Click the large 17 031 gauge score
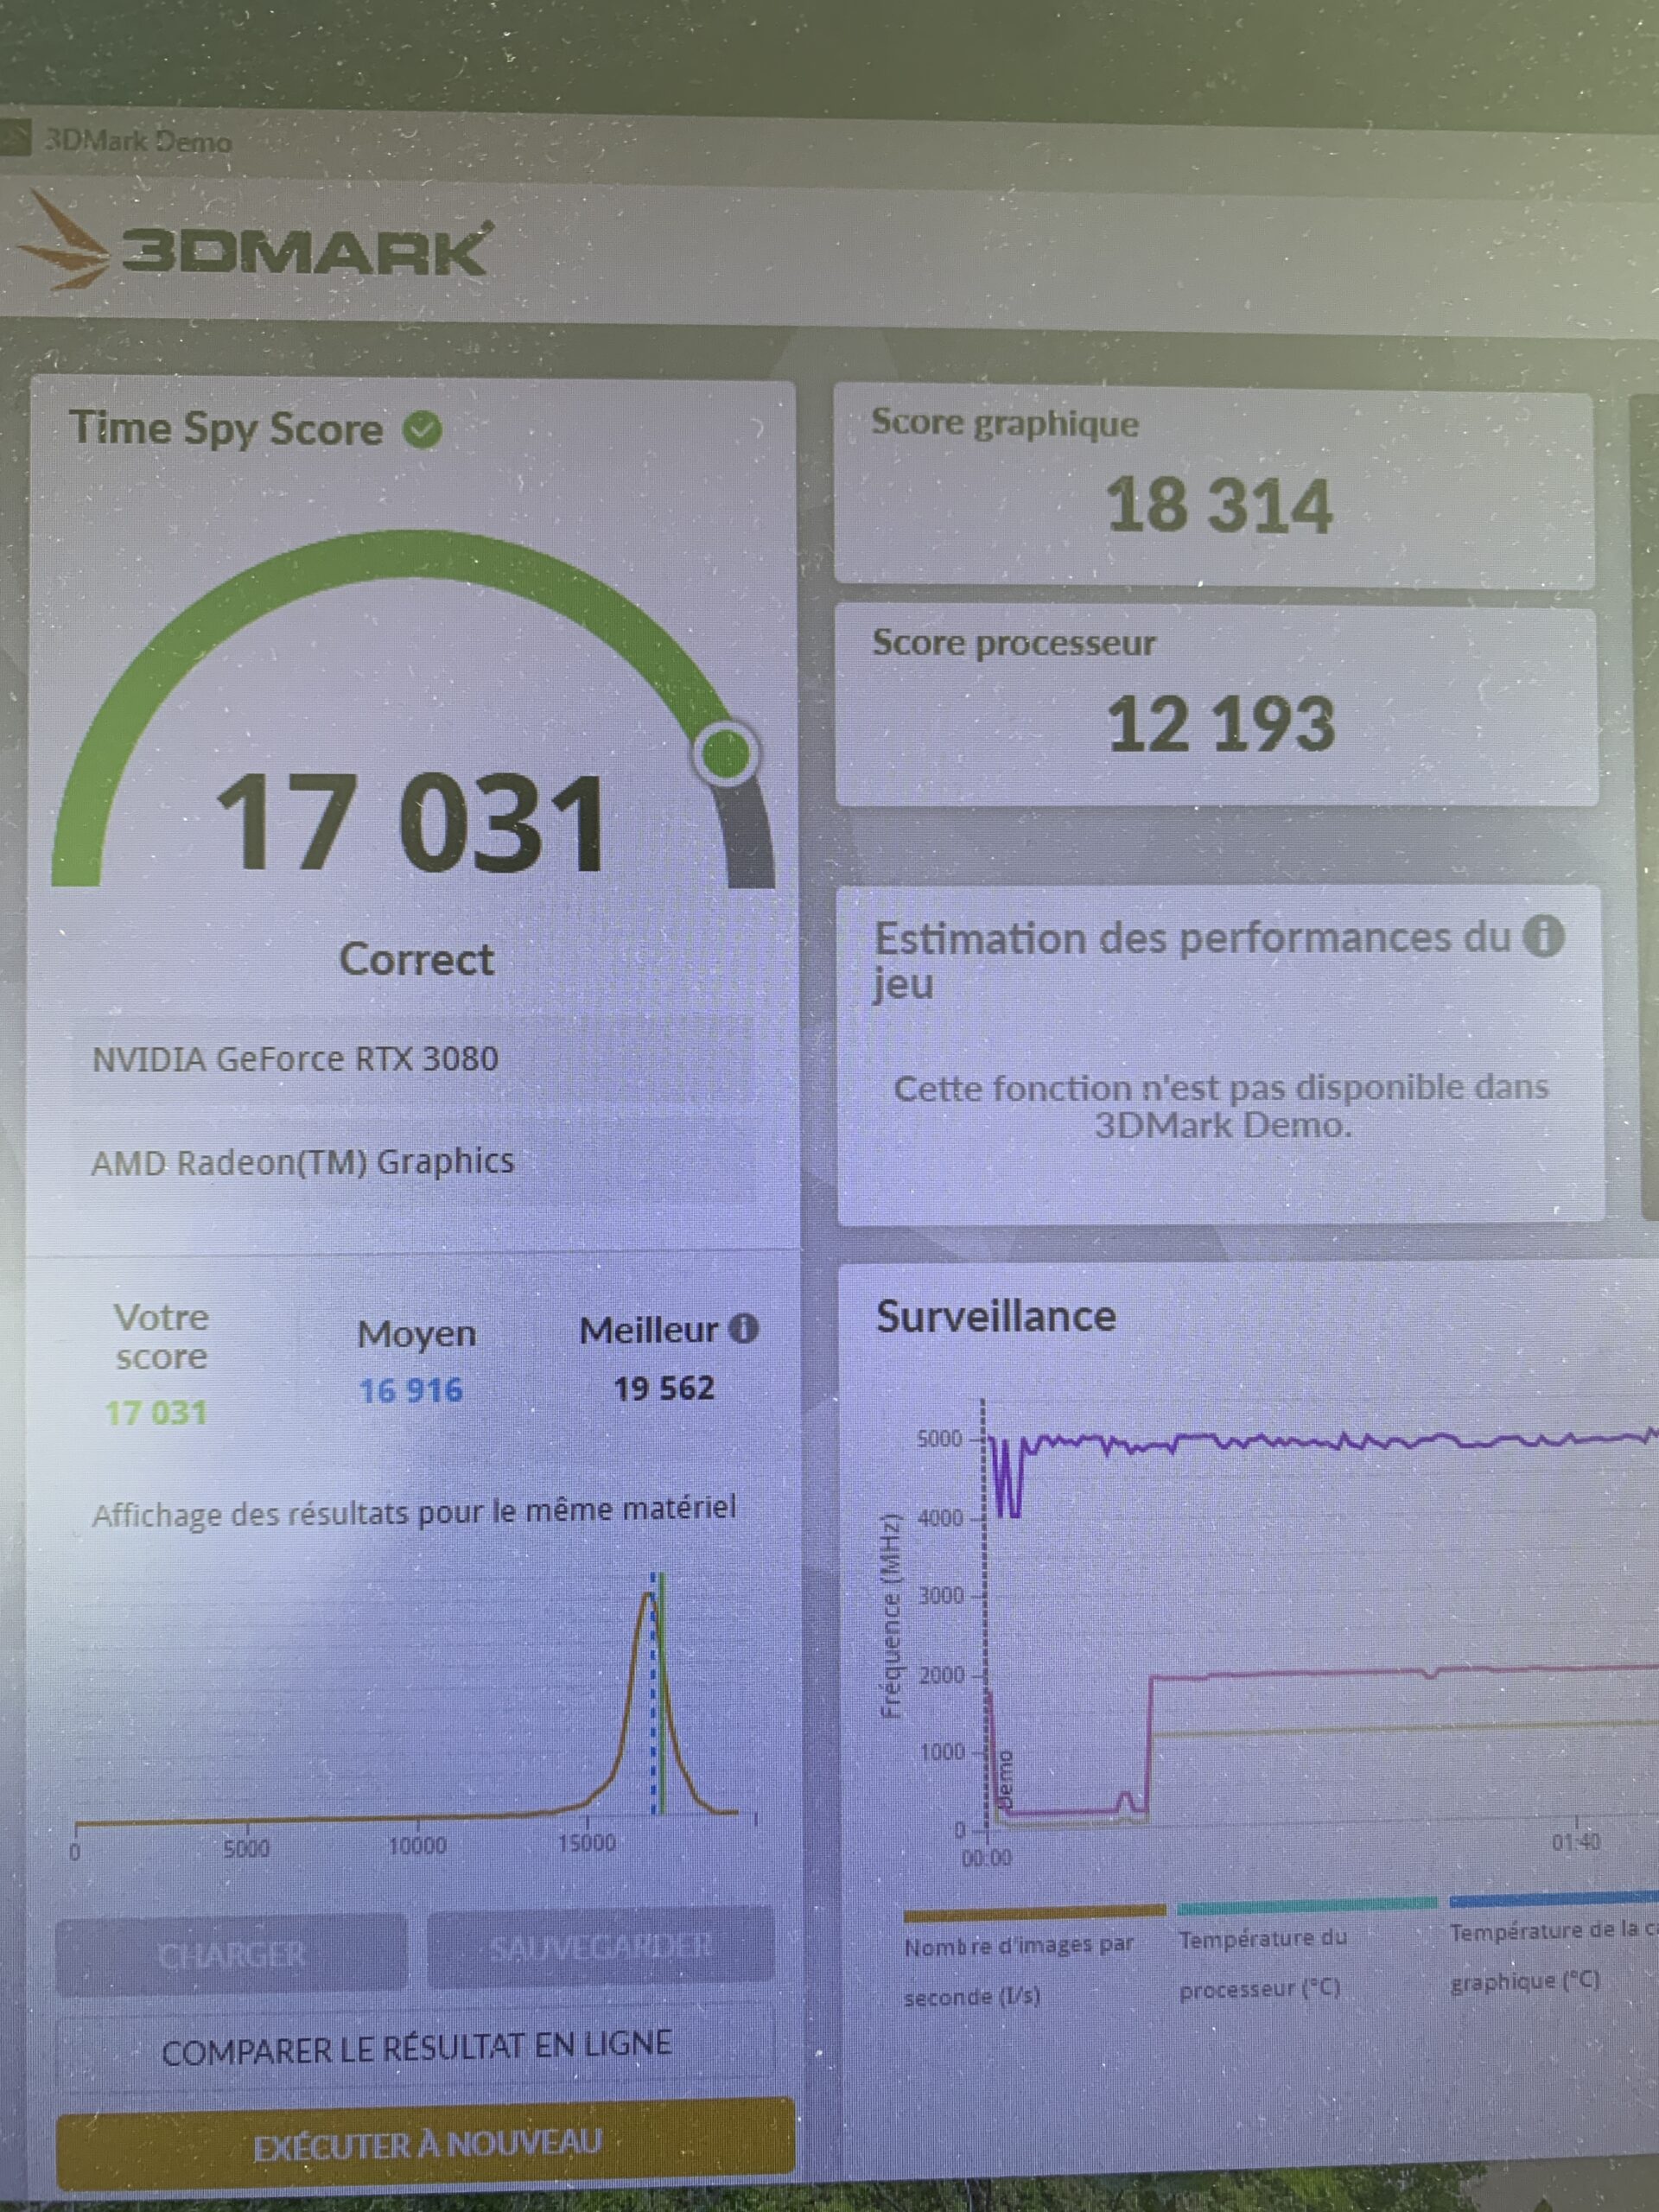 [x=411, y=824]
